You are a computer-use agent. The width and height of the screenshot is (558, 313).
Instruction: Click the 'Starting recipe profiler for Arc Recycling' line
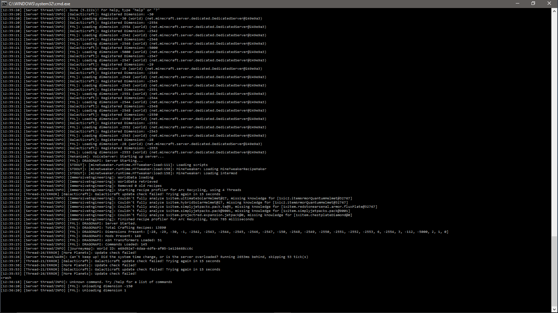click(121, 190)
